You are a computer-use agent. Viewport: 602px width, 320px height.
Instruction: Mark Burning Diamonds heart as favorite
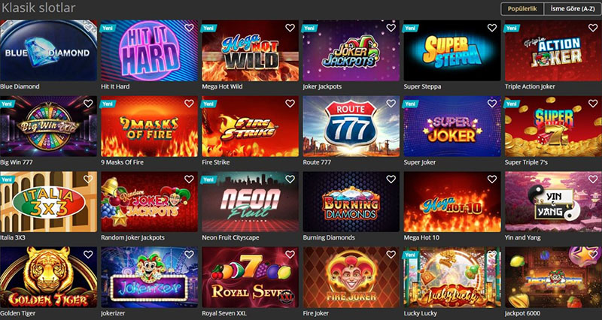391,179
